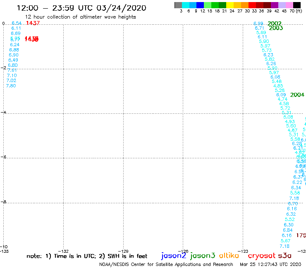Viewport: 306px width, 268px height.
Task: Click the orange altika satellite label
Action: (x=229, y=256)
